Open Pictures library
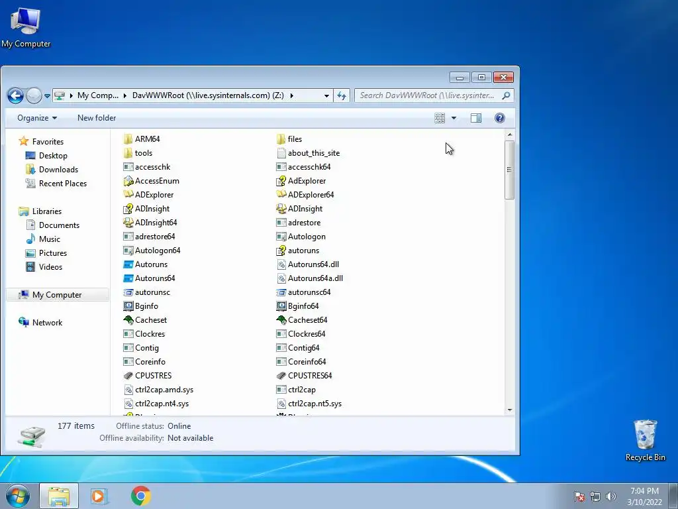Screen dimensions: 678x509 click(x=53, y=253)
